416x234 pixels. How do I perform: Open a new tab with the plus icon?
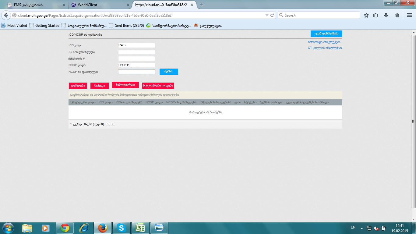coord(202,5)
